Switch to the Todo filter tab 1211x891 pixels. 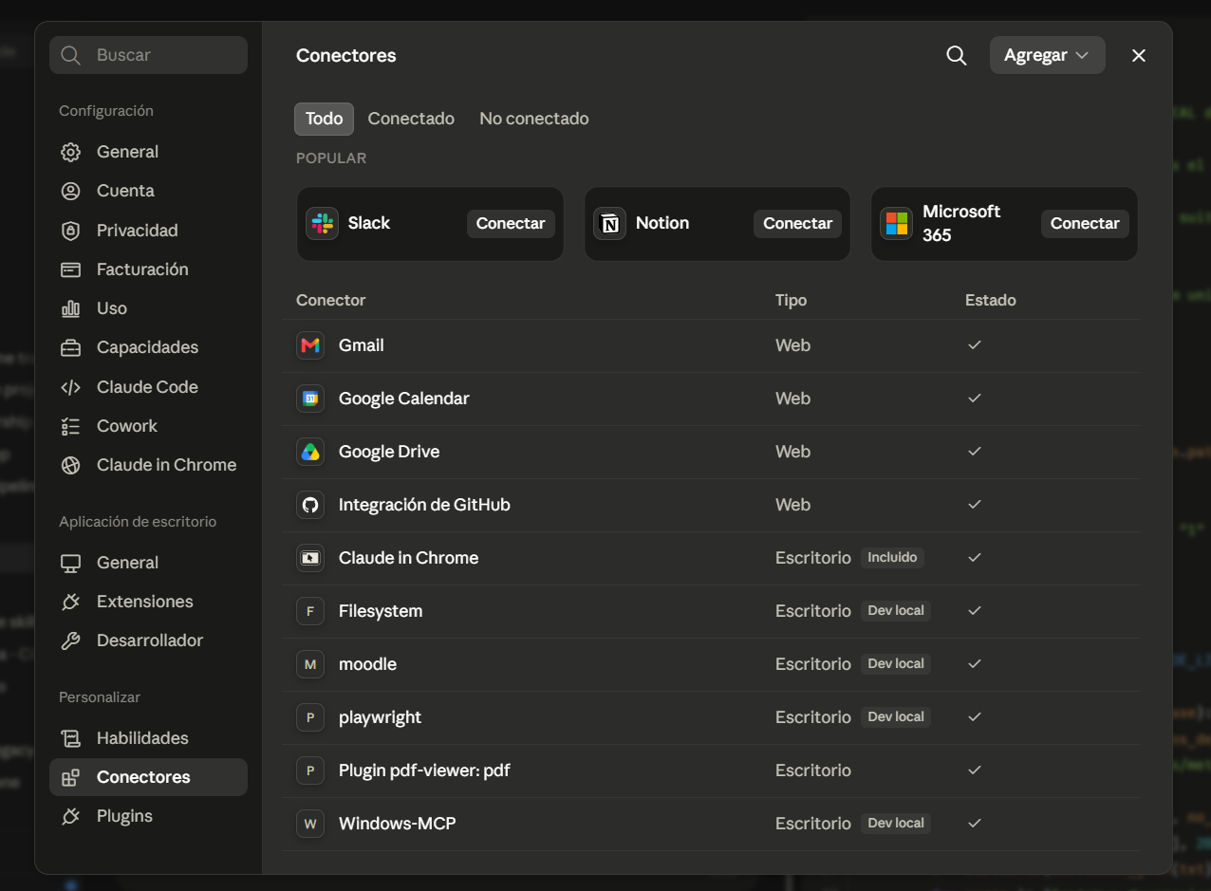324,119
